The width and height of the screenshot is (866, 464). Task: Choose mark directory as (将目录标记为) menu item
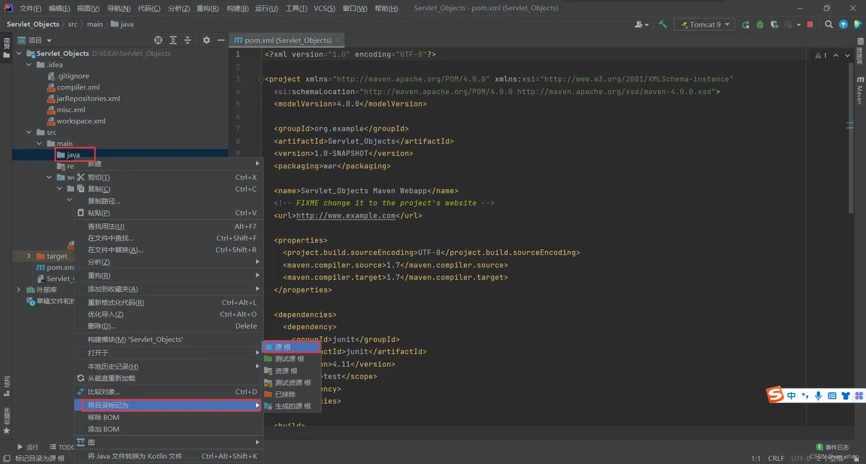(x=168, y=405)
